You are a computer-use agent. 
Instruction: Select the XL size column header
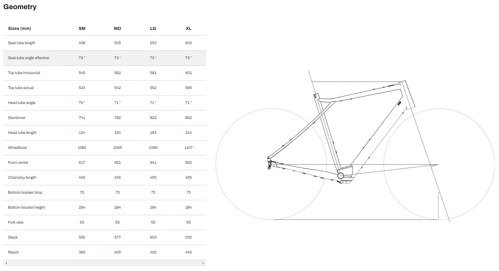pyautogui.click(x=189, y=28)
